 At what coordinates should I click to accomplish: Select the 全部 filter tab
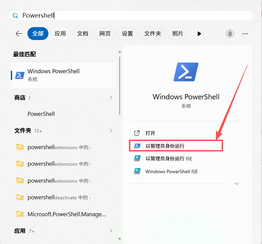(x=38, y=34)
